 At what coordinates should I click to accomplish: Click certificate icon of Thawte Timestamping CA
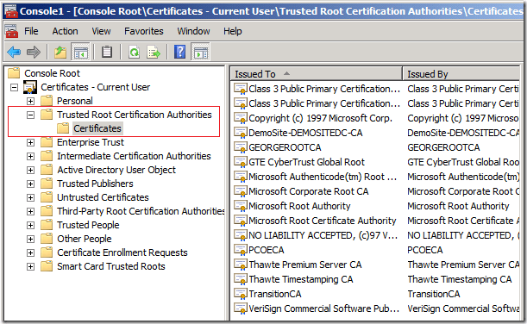point(241,279)
